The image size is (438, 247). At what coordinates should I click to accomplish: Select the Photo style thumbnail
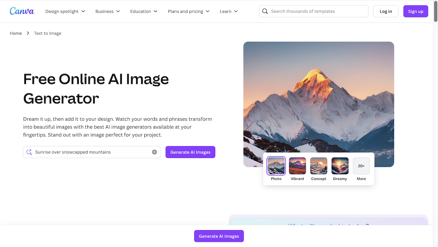[276, 166]
